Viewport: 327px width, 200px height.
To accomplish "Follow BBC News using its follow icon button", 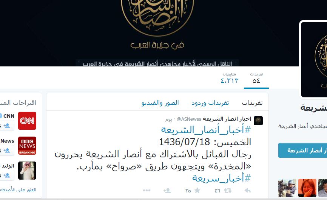I will point(7,151).
